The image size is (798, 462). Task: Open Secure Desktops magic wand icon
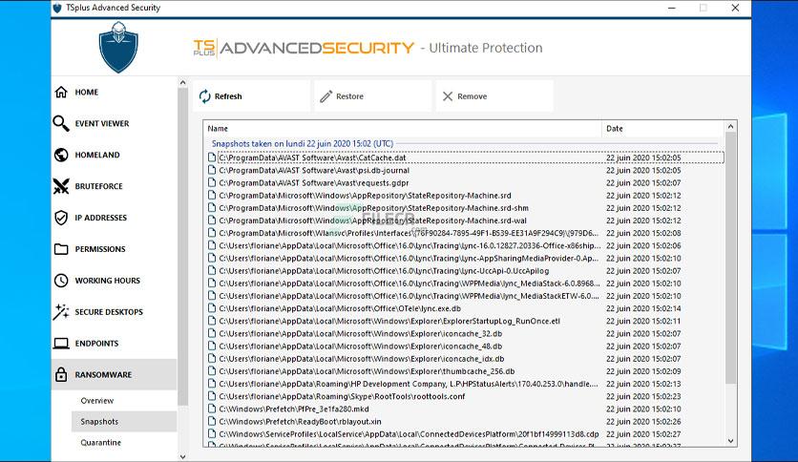point(61,312)
